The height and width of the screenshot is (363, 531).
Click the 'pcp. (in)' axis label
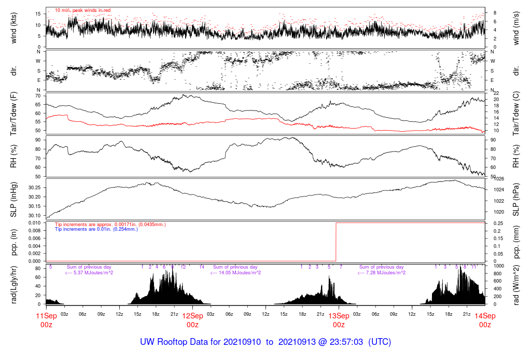[x=14, y=243]
